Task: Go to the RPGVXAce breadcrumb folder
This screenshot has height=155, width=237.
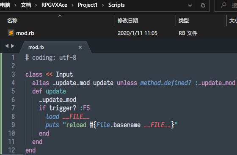Action: click(x=55, y=5)
